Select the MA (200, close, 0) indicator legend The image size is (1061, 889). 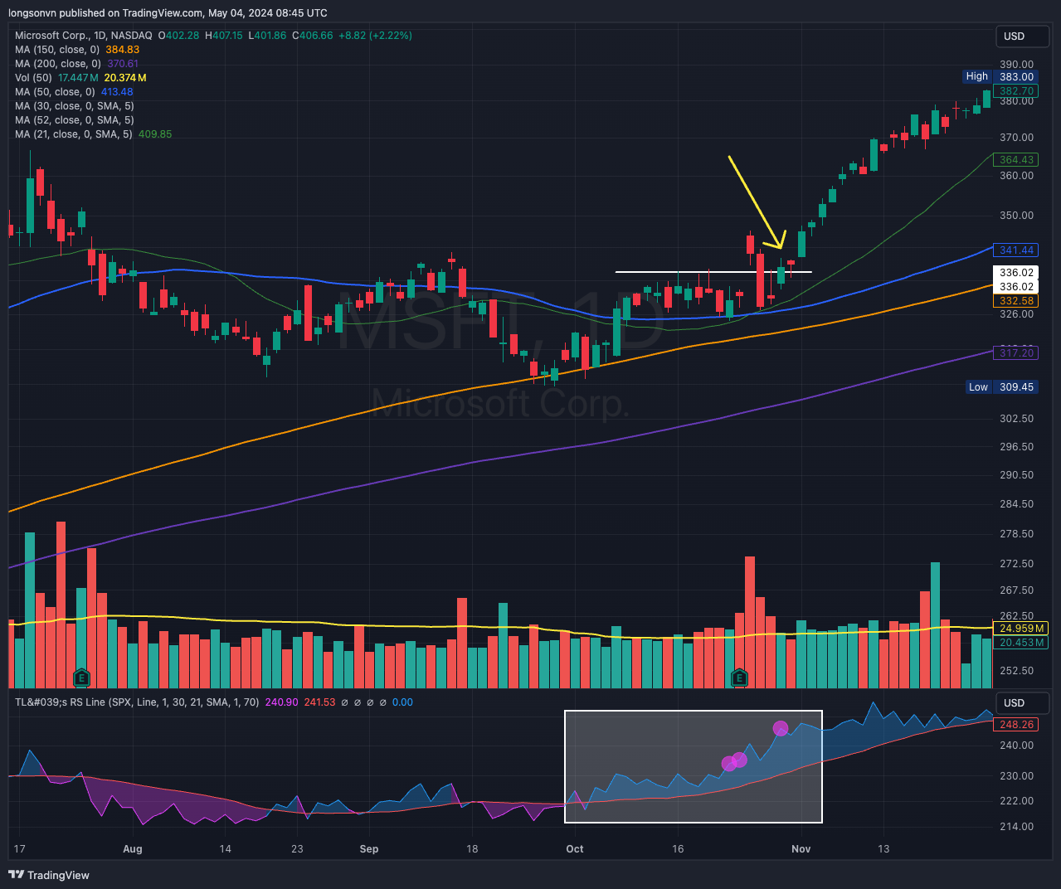(58, 64)
